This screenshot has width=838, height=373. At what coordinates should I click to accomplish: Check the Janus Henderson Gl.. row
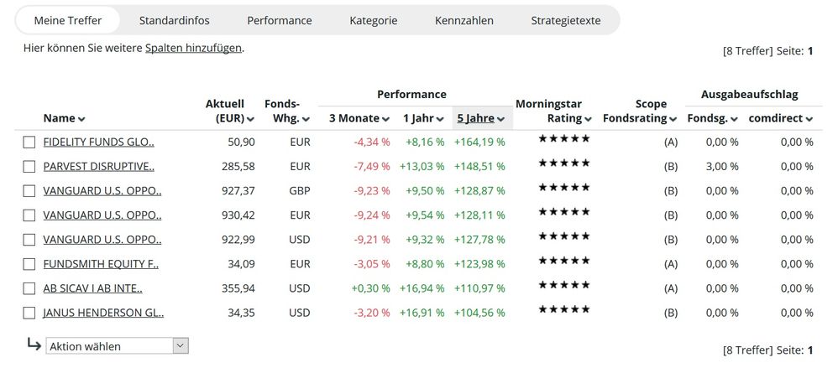click(x=29, y=313)
